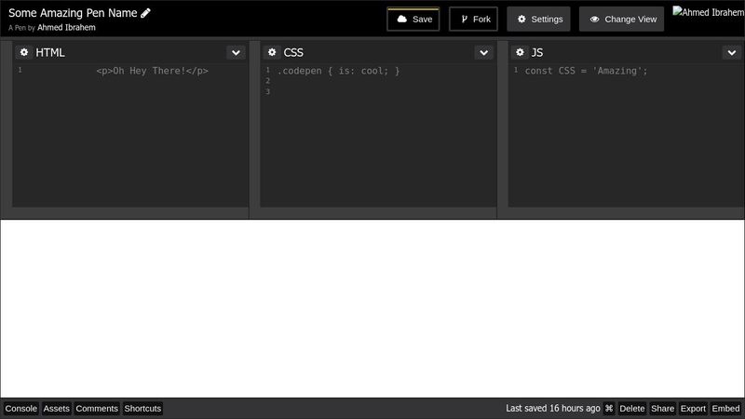Open JS editor settings gear
The width and height of the screenshot is (745, 419).
click(520, 52)
